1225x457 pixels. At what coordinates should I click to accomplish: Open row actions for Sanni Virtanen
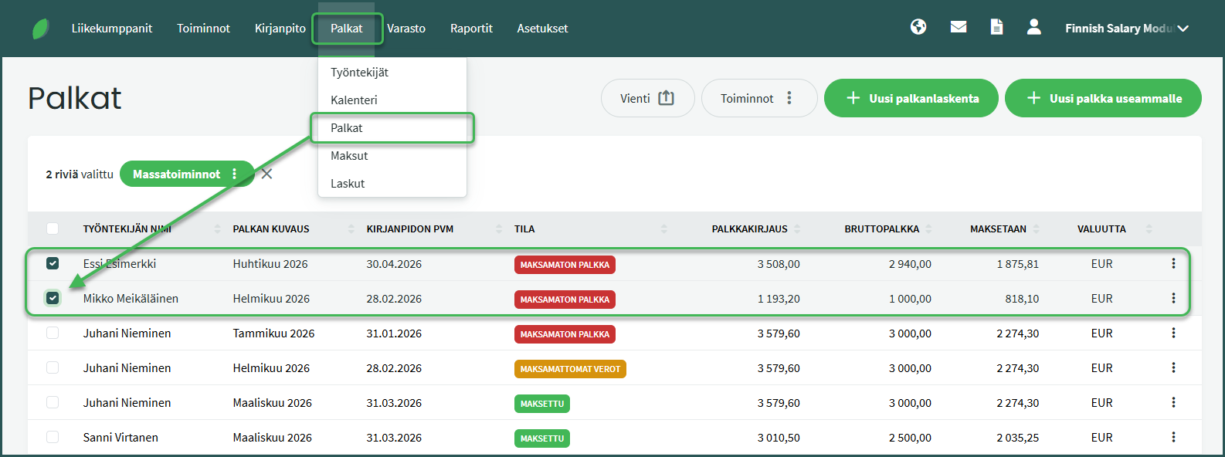pyautogui.click(x=1173, y=438)
